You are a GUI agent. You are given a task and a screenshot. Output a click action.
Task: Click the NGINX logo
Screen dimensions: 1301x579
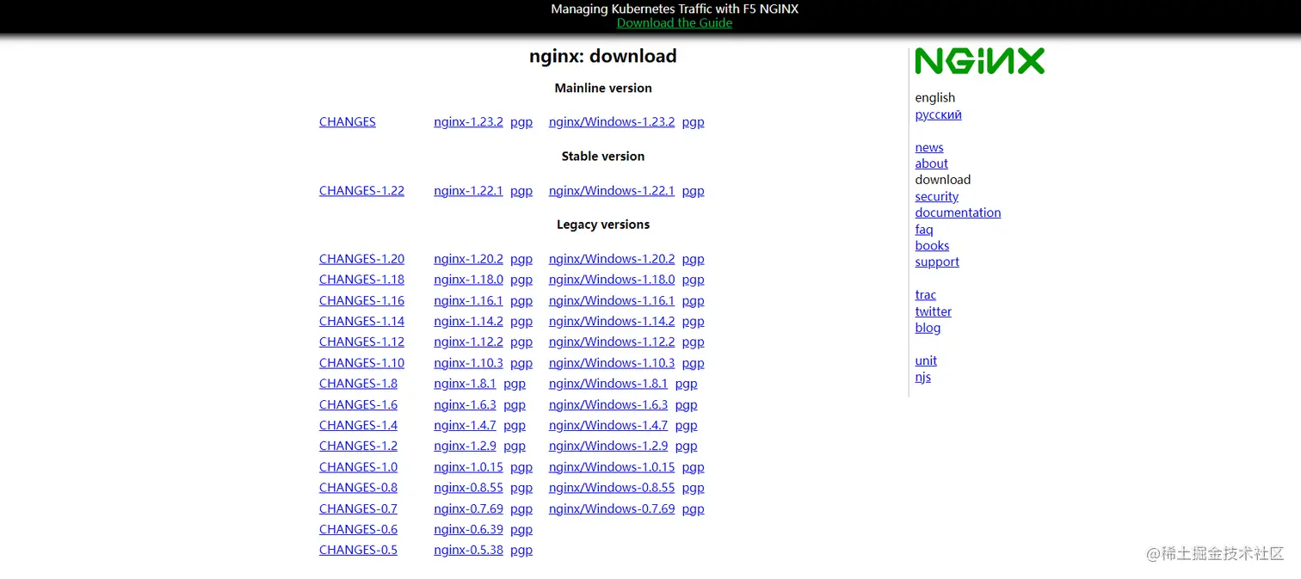[x=979, y=61]
